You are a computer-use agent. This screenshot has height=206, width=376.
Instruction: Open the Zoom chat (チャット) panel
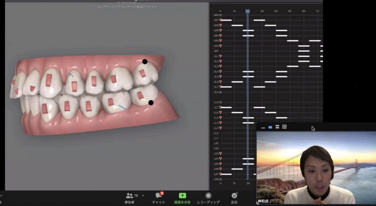point(159,198)
